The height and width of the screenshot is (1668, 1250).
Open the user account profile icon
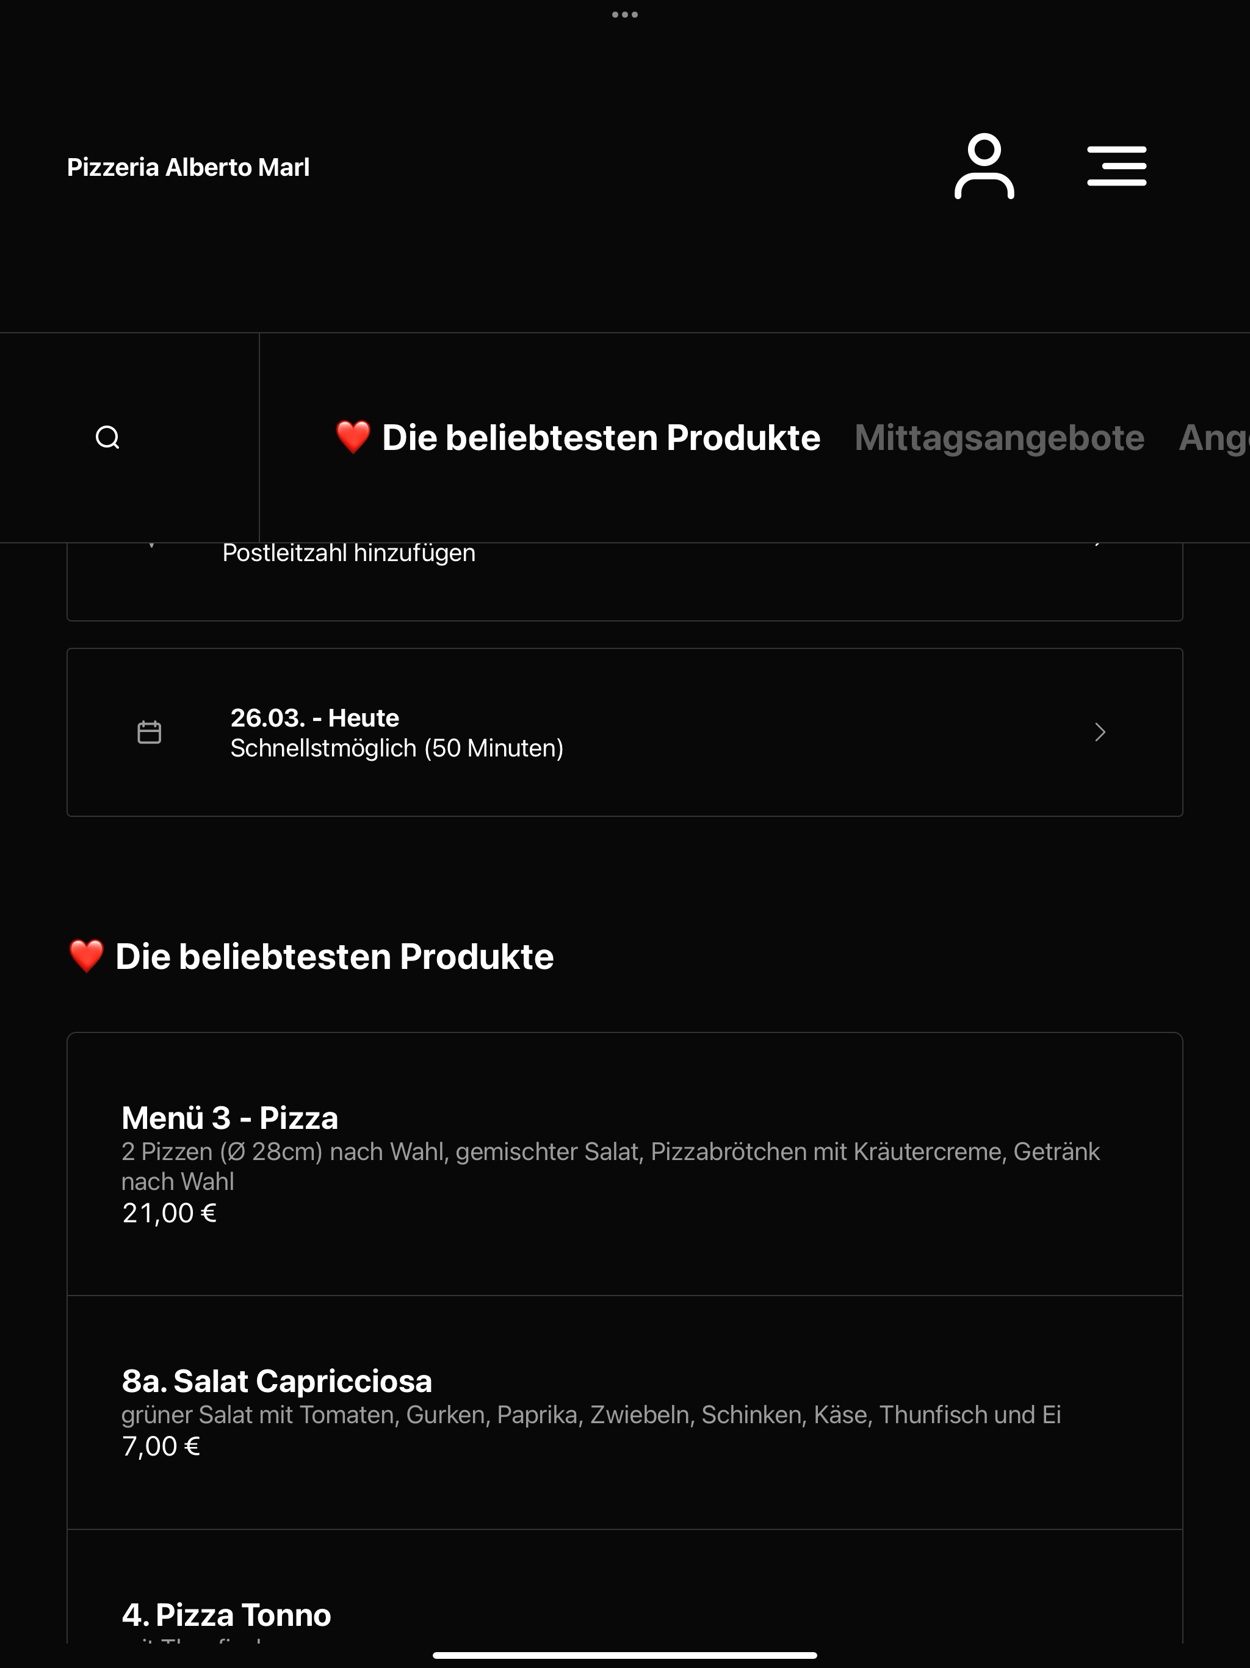tap(984, 167)
